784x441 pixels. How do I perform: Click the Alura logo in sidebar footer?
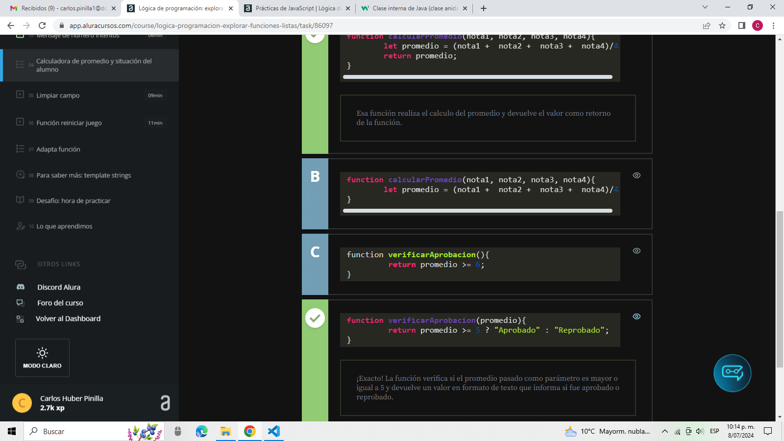tap(166, 403)
